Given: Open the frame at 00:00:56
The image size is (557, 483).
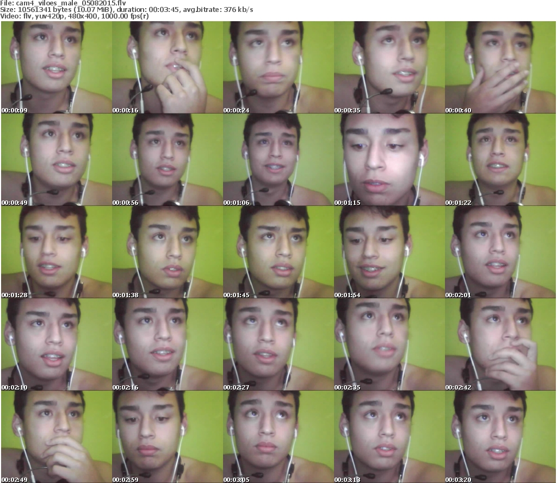Looking at the screenshot, I should 168,160.
